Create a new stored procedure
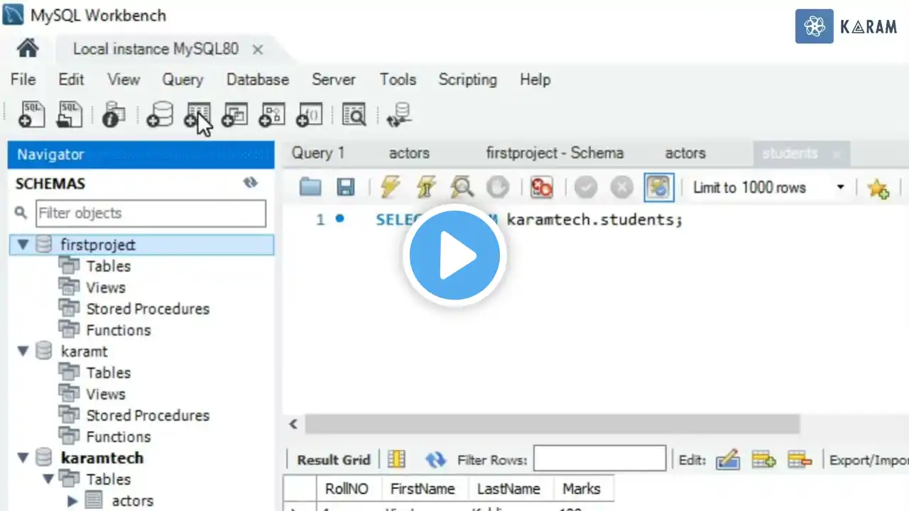This screenshot has height=511, width=909. (x=271, y=114)
